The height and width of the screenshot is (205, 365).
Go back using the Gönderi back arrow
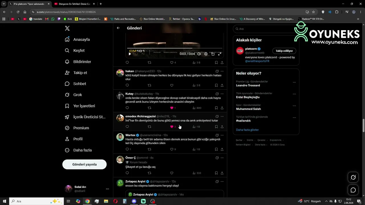point(118,28)
